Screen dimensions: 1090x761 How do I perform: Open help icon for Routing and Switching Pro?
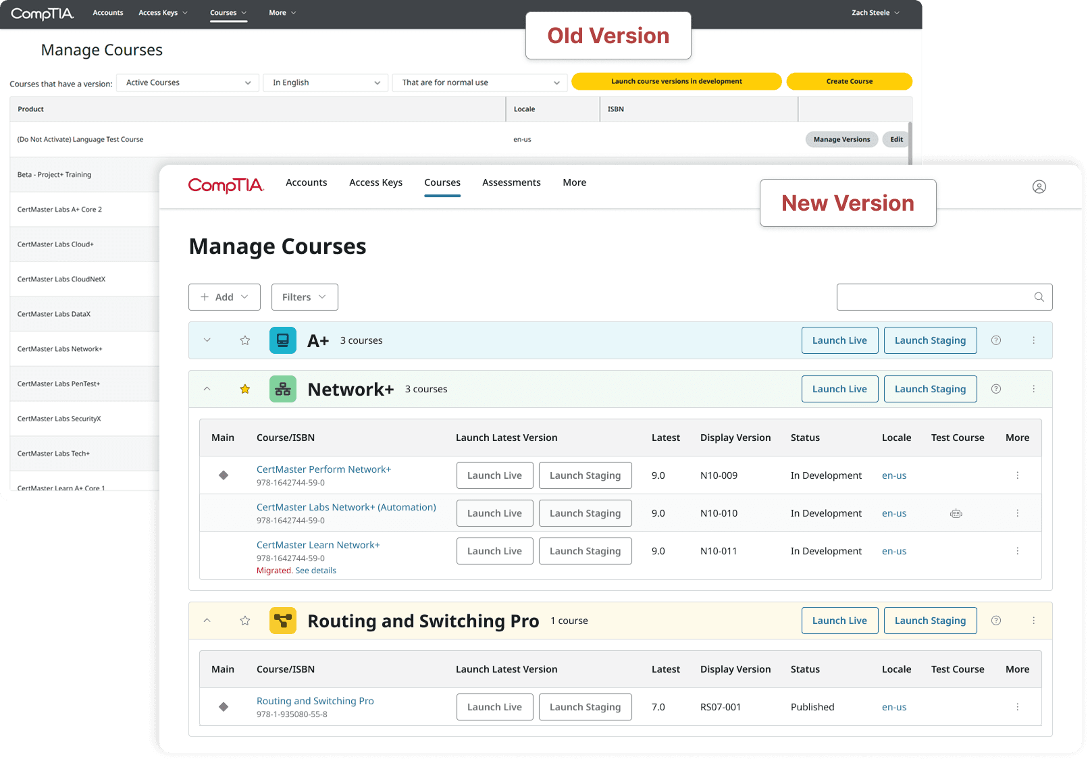click(x=995, y=621)
